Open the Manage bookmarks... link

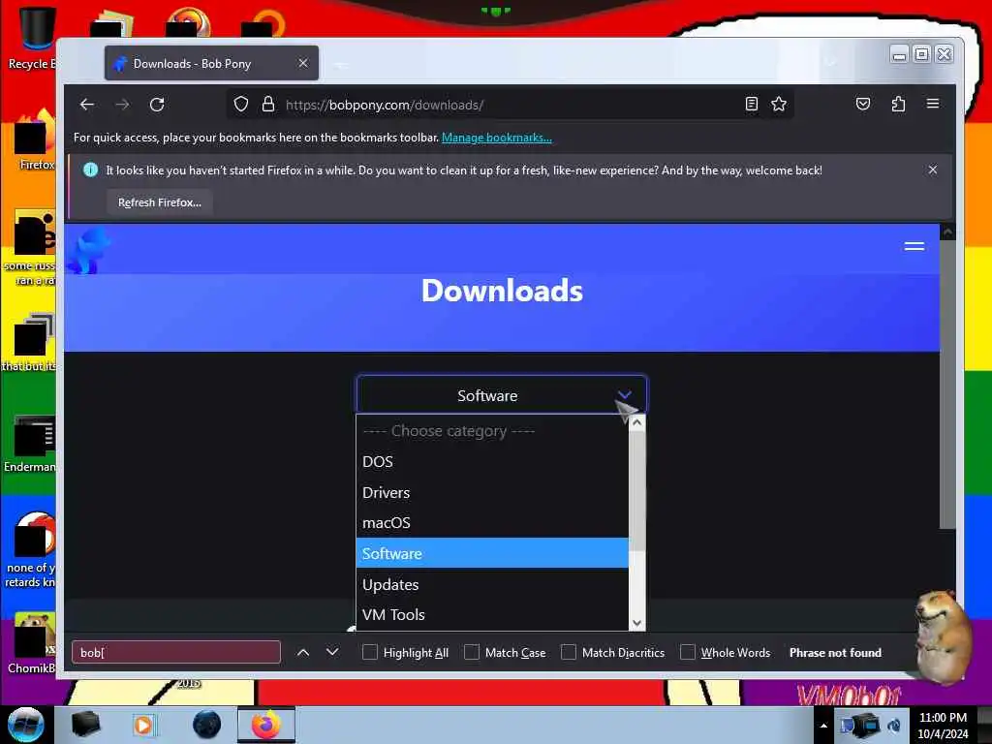[497, 138]
